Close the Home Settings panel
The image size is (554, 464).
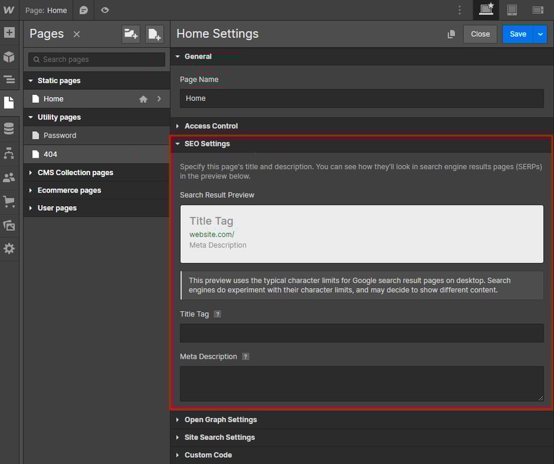(x=480, y=34)
